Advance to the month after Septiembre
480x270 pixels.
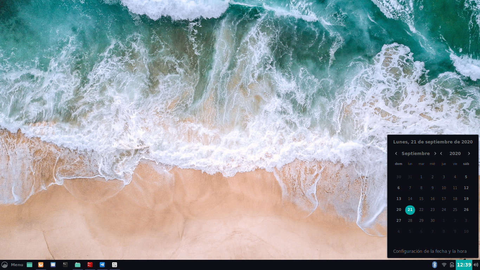[435, 154]
